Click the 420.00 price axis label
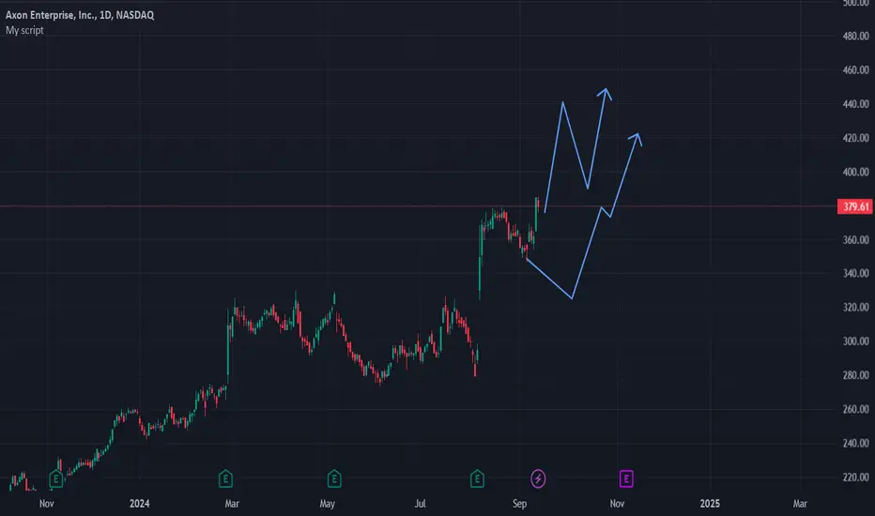The image size is (875, 516). [855, 138]
